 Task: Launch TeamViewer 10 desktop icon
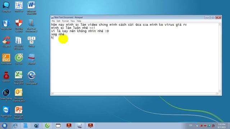point(6,113)
